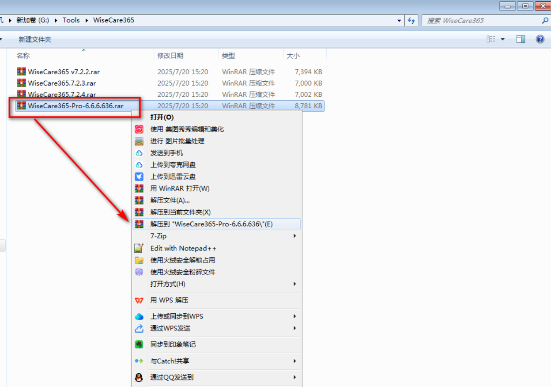
Task: Click WinRAR icon beside 用 WinRAR 打开(W)
Action: click(x=139, y=189)
